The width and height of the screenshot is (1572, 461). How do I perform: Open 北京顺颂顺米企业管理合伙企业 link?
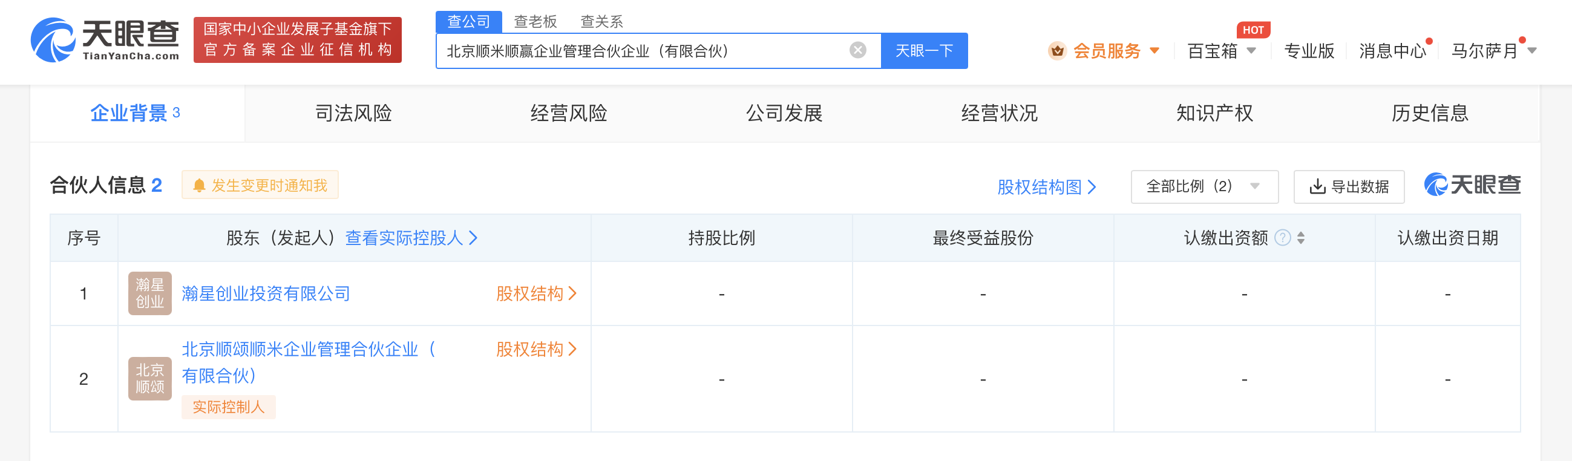[x=309, y=362]
